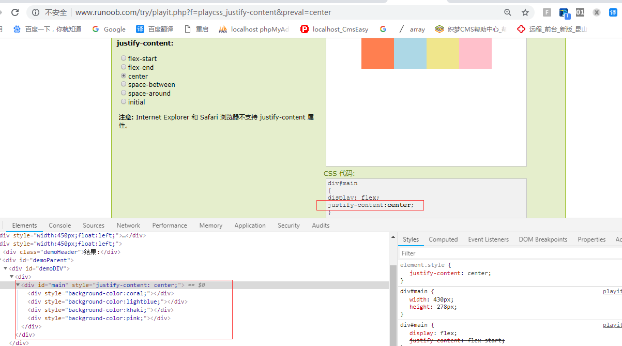The height and width of the screenshot is (346, 622).
Task: Click the site security info icon
Action: point(35,12)
